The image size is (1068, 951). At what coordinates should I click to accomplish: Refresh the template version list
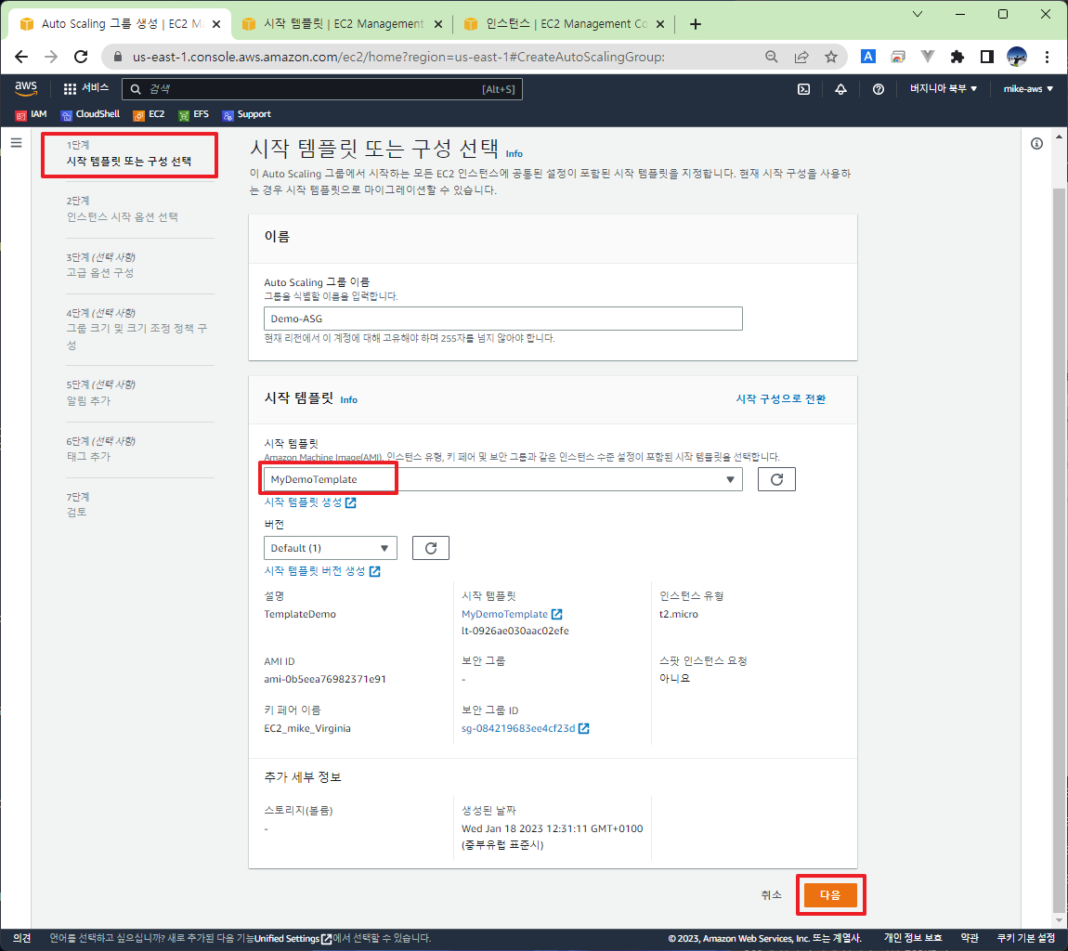click(431, 548)
